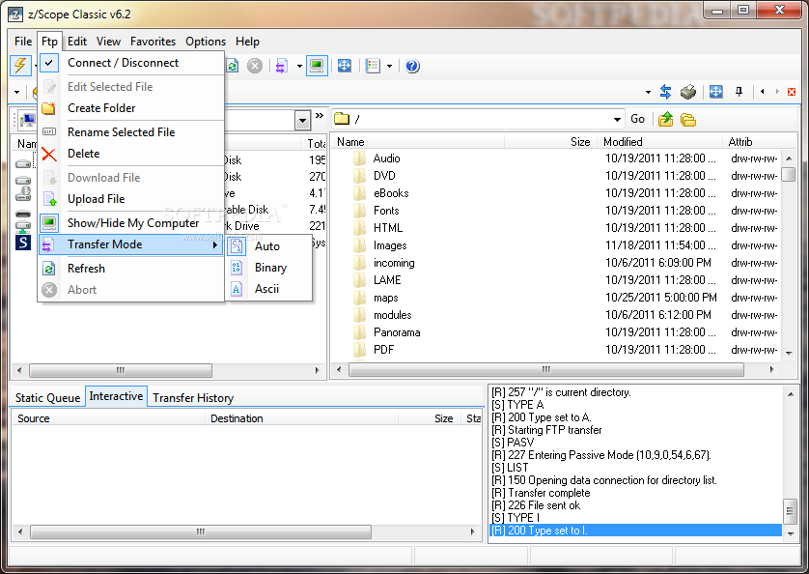
Task: Switch to the Static Queue tab
Action: (47, 398)
